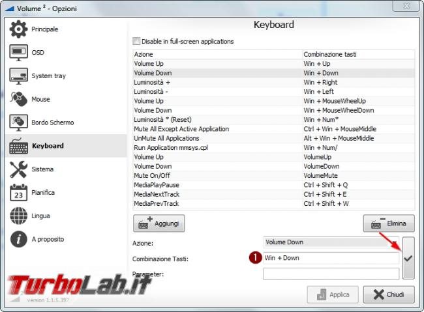Click the Parameter input field
Viewport: 424px width, 312px height.
[331, 274]
